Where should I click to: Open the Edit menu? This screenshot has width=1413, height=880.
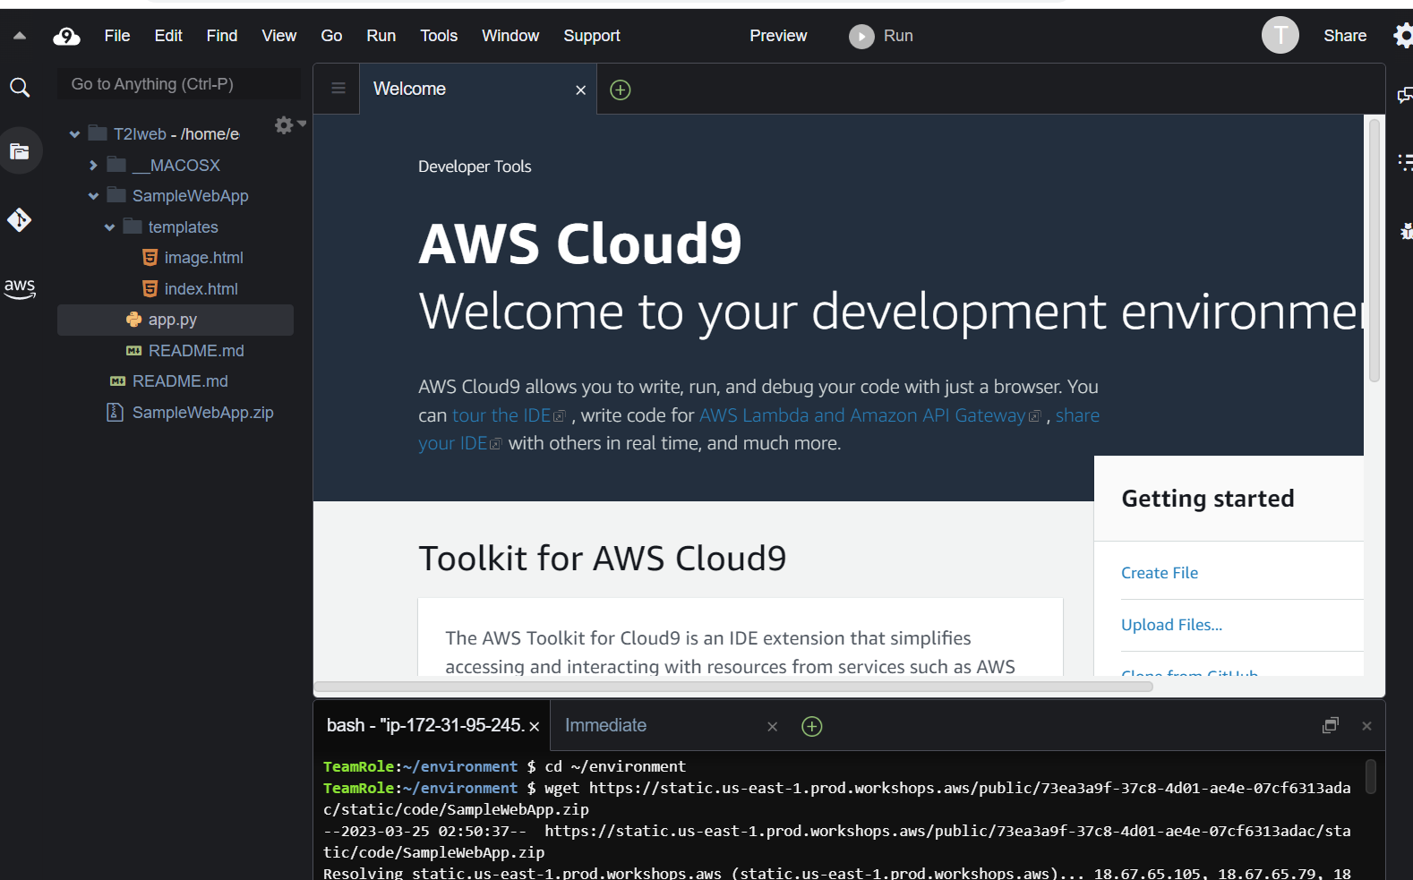168,36
